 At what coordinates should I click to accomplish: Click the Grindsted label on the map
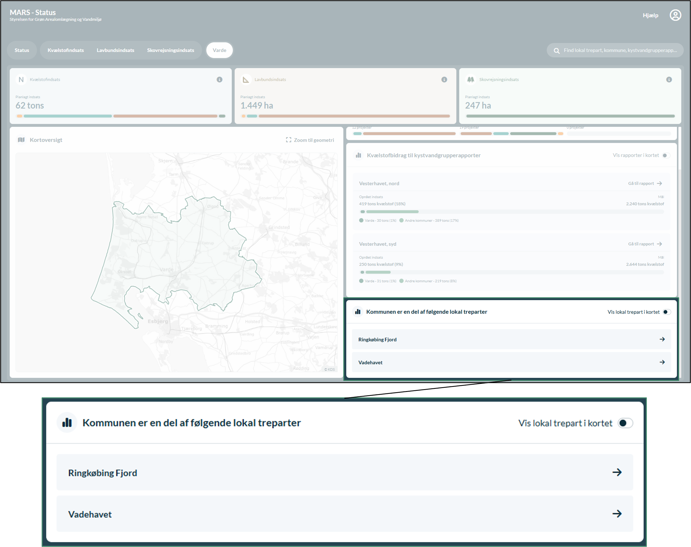click(x=279, y=227)
